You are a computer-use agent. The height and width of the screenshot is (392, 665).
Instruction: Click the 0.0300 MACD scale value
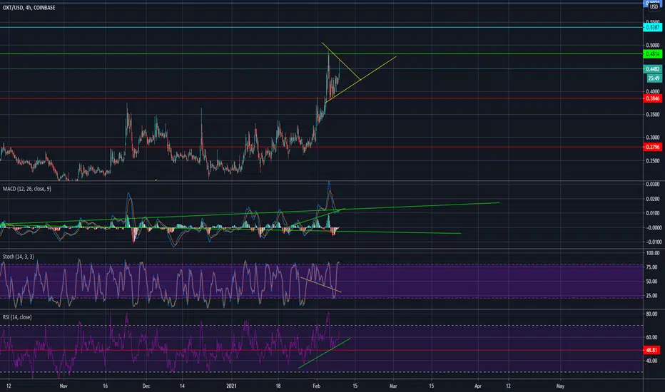652,185
